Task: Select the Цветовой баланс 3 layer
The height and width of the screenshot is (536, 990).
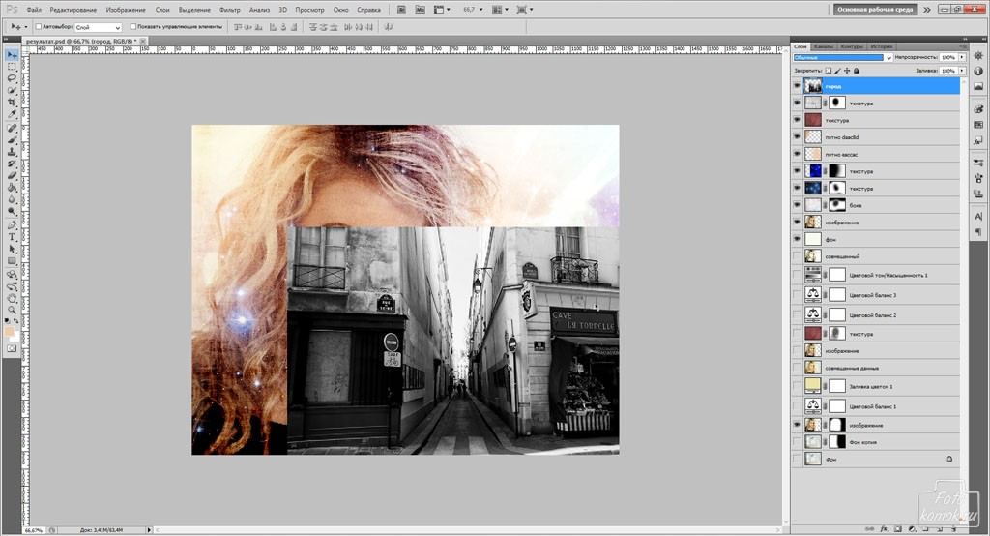Action: [x=874, y=295]
